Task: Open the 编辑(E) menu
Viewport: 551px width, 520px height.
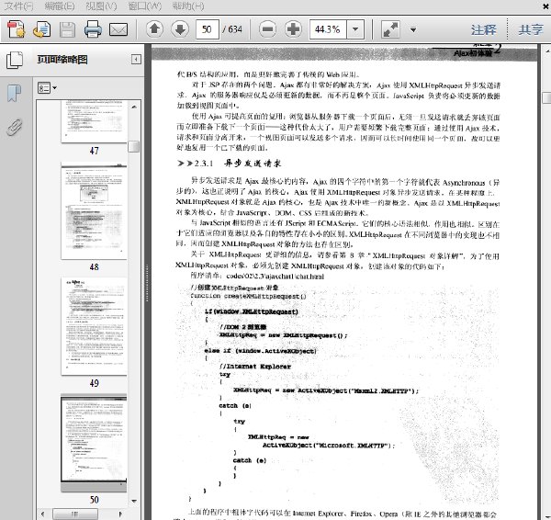Action: [x=60, y=6]
